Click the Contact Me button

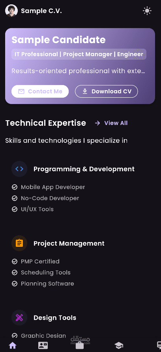point(40,91)
